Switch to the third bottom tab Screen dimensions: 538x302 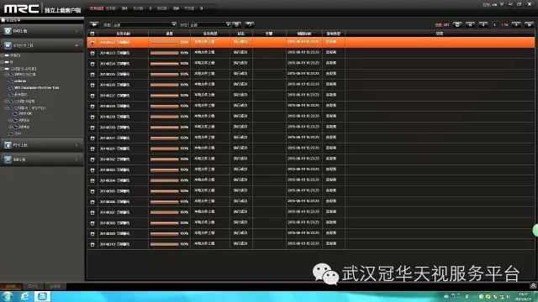(x=55, y=286)
